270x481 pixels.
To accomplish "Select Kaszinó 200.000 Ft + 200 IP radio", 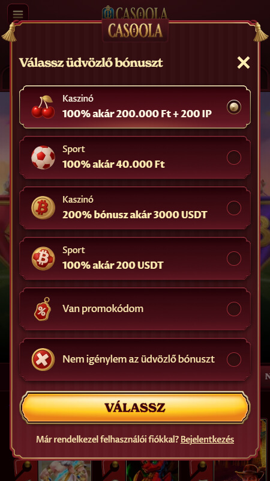I will tap(234, 107).
